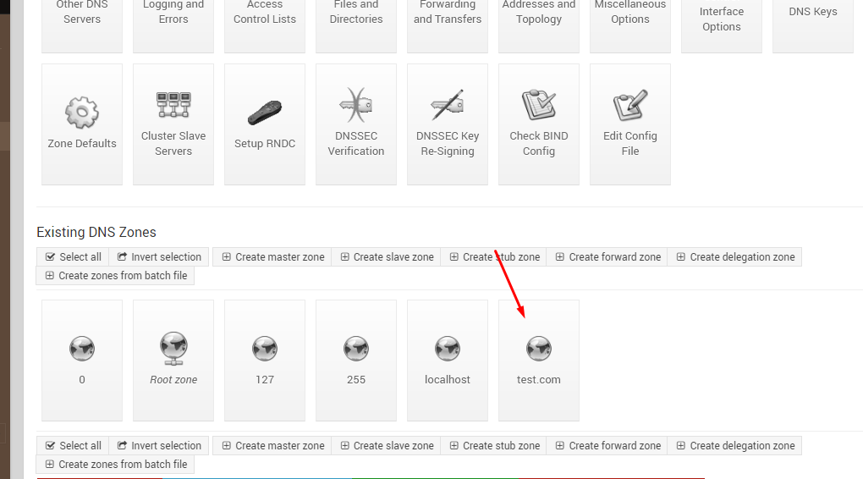Click the test.com zone label

pyautogui.click(x=539, y=379)
